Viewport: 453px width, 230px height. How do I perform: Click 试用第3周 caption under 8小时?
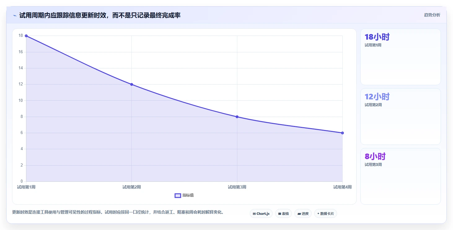coord(373,165)
